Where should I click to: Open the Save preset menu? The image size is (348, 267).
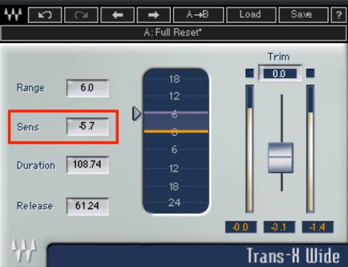[x=303, y=15]
